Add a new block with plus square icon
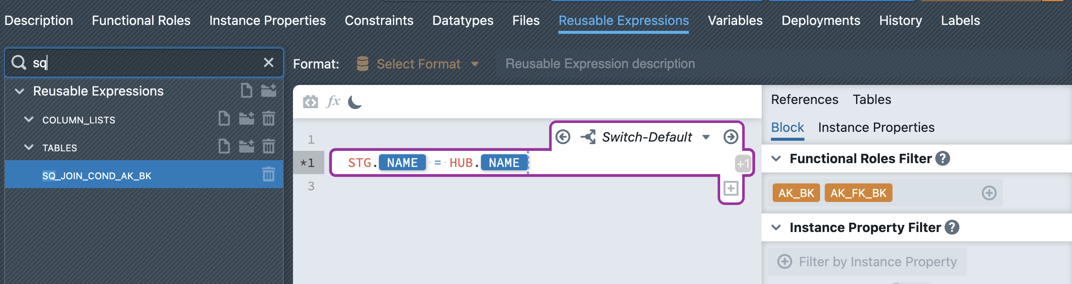This screenshot has width=1072, height=284. click(x=731, y=188)
